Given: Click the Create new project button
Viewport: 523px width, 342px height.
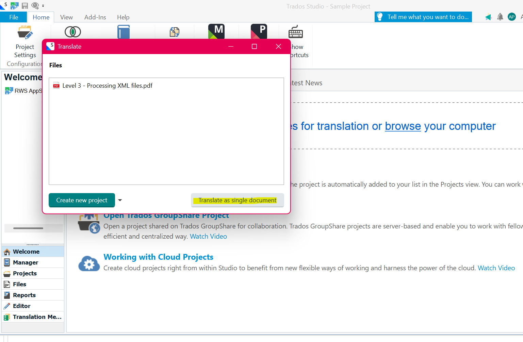Looking at the screenshot, I should [x=82, y=200].
